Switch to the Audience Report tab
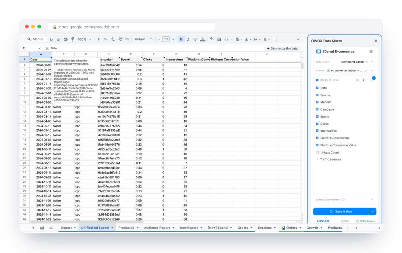 pos(159,228)
